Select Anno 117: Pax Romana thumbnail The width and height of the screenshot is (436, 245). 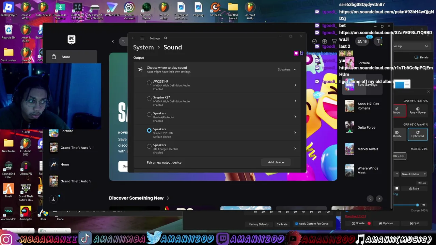pos(349,106)
